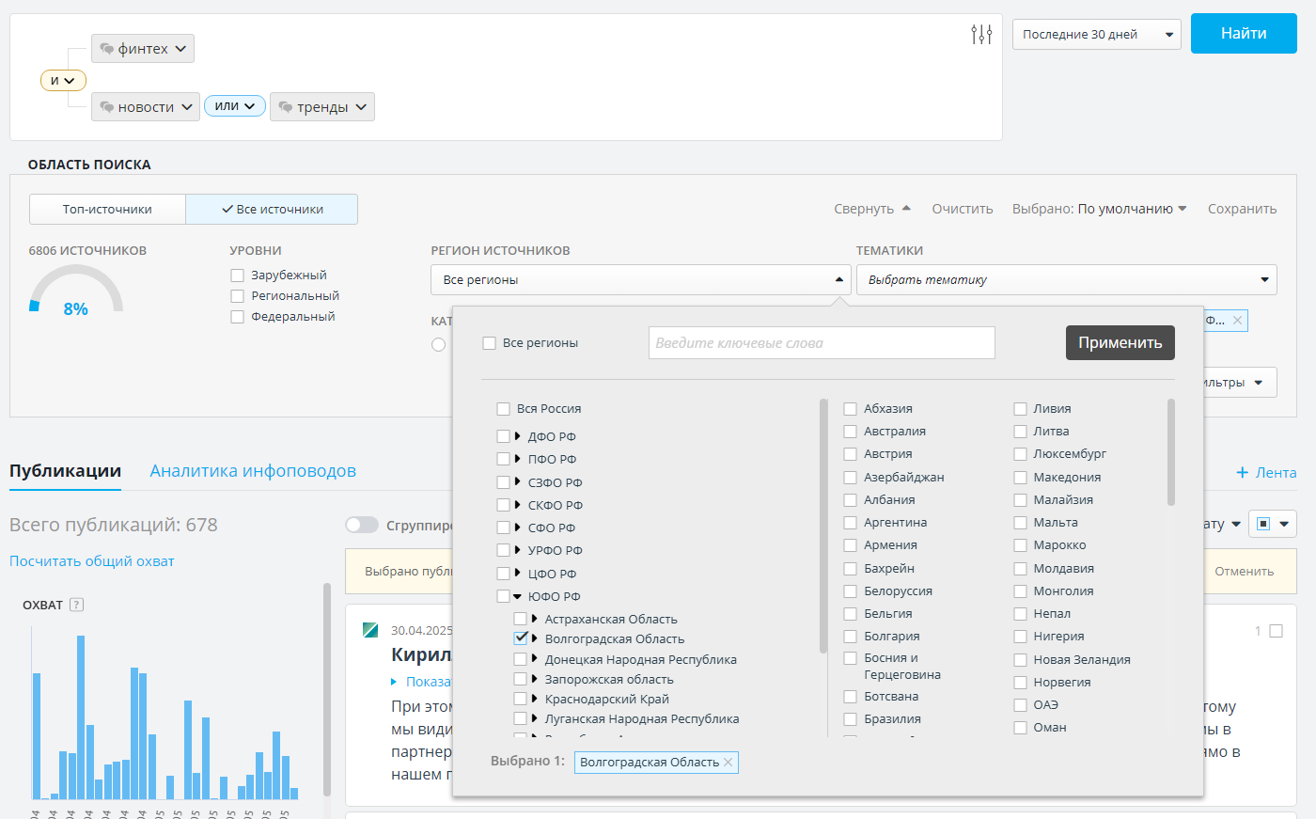The height and width of the screenshot is (819, 1316).
Task: Click the Применить button
Action: click(x=1120, y=343)
